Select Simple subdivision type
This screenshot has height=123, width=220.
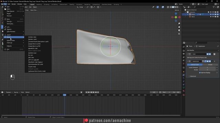tap(210, 65)
